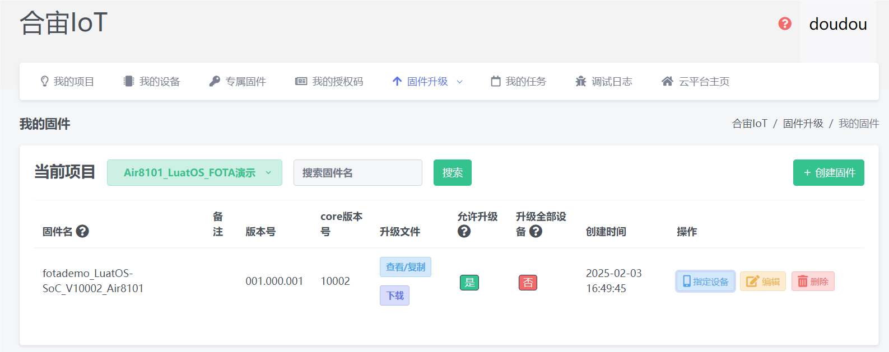Toggle the green 是 allow-upgrade badge

coord(469,283)
